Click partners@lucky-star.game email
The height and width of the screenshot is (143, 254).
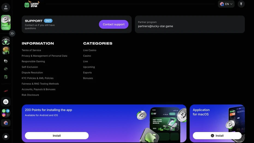[x=156, y=26]
